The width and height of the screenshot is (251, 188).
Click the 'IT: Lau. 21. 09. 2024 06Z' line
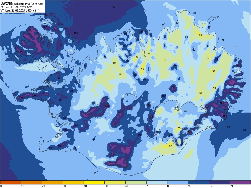[x=16, y=7]
